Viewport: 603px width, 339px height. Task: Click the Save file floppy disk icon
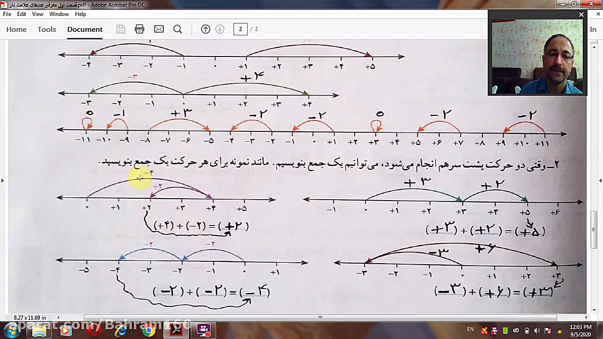pos(121,29)
